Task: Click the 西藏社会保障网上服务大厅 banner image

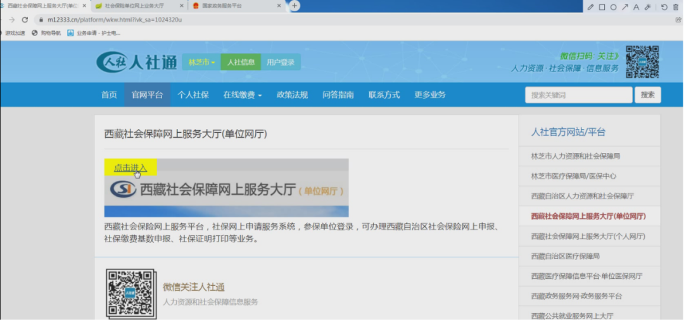Action: pyautogui.click(x=226, y=188)
